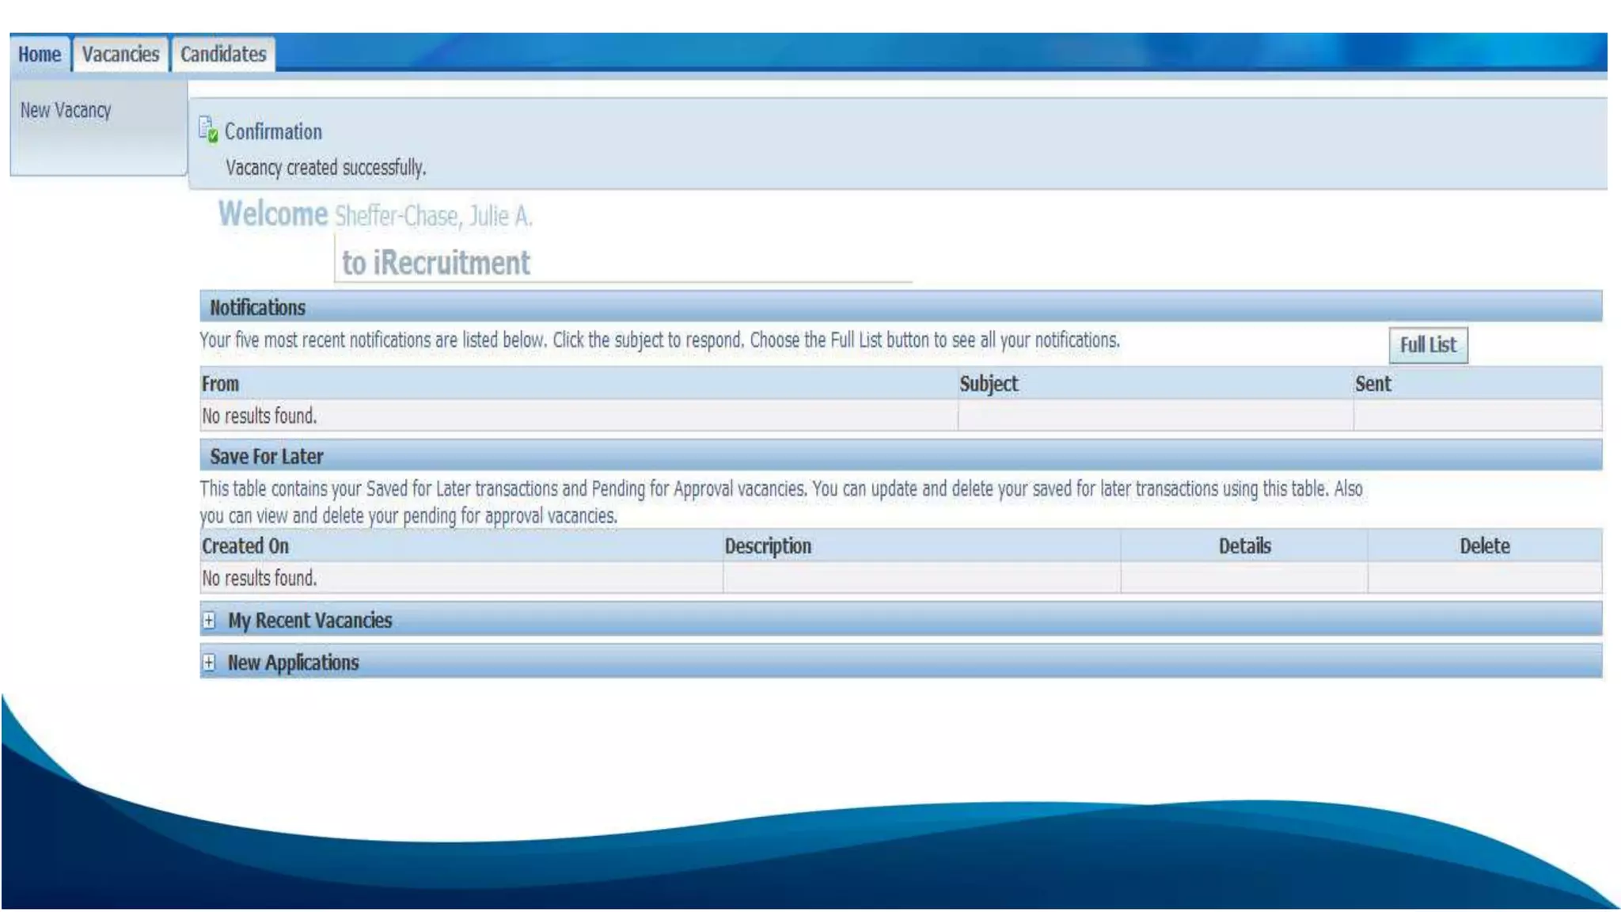Switch to the Candidates tab
Screen dimensions: 1621x912
tap(223, 55)
